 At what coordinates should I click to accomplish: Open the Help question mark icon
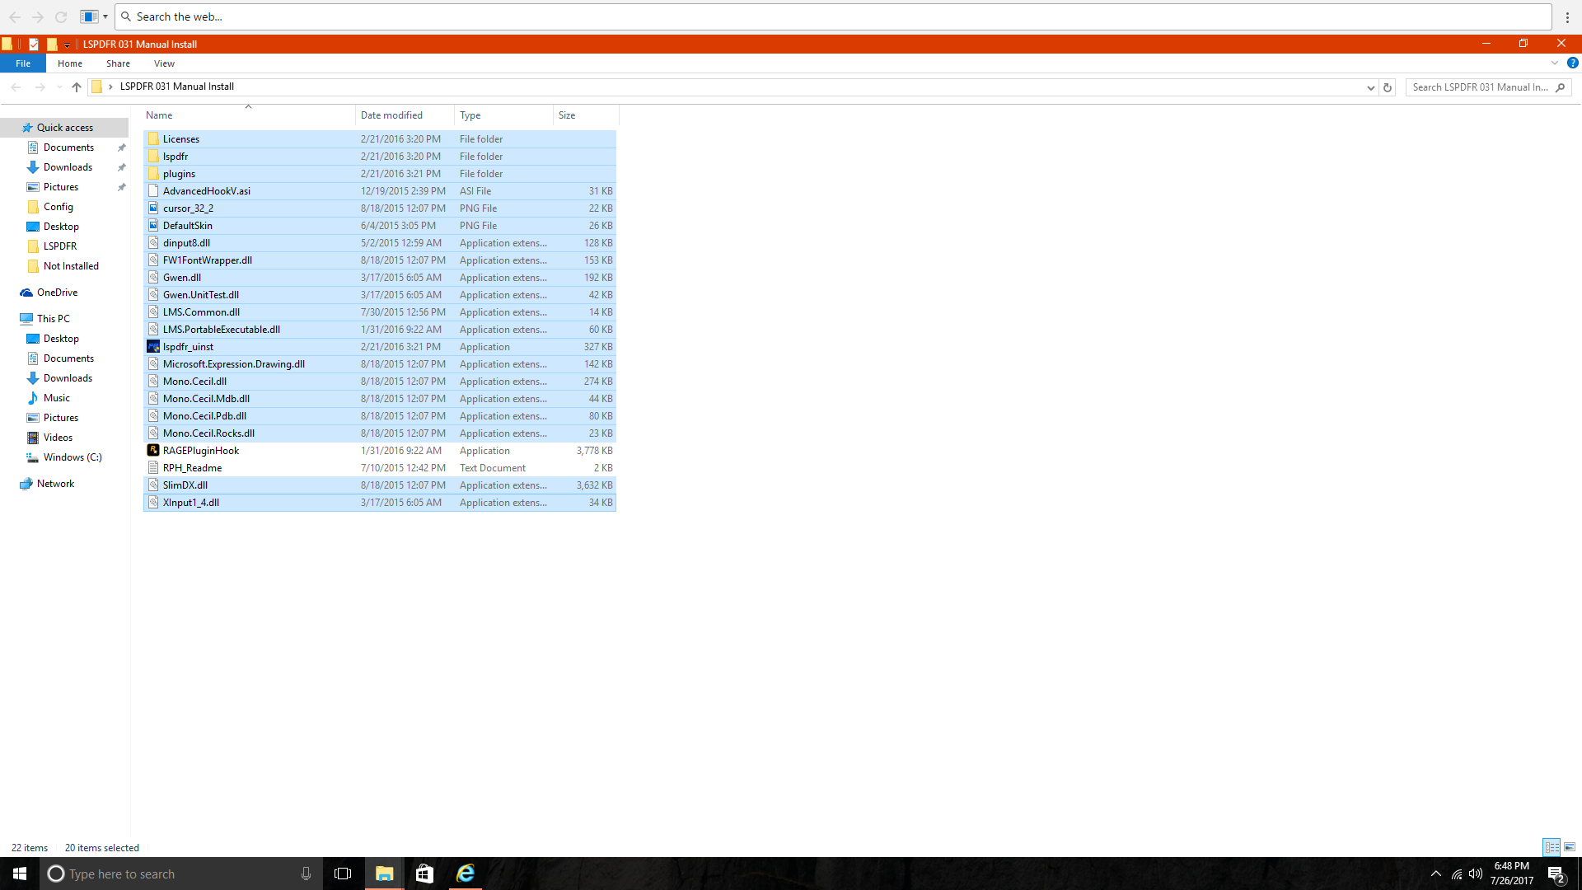pyautogui.click(x=1572, y=63)
